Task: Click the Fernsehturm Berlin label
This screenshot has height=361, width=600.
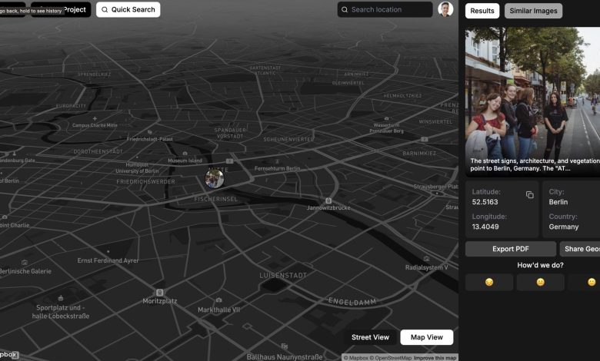Action: click(278, 168)
